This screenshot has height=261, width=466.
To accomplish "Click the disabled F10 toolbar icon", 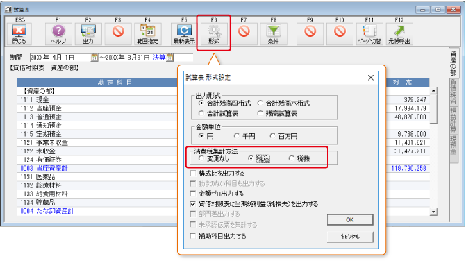I will click(x=340, y=34).
